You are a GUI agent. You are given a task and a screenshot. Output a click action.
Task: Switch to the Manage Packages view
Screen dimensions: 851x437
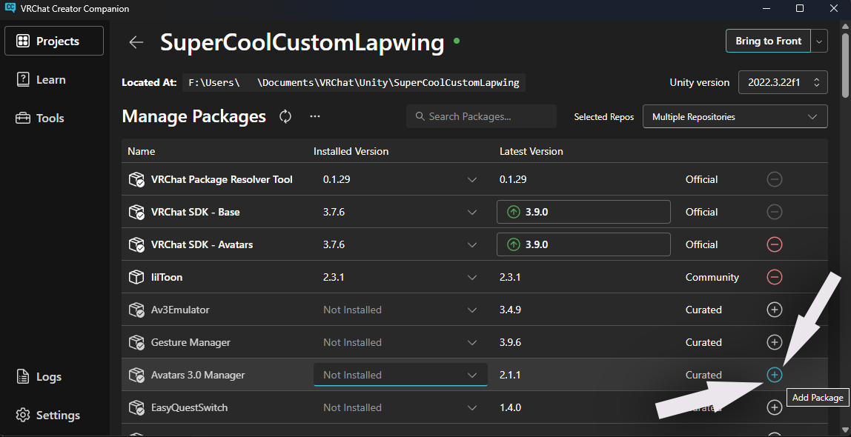point(193,116)
